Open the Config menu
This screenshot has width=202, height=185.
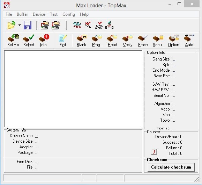[68, 14]
